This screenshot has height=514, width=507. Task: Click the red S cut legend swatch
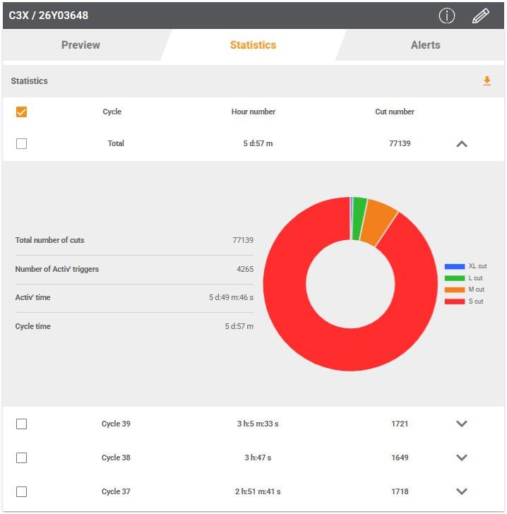tap(455, 301)
